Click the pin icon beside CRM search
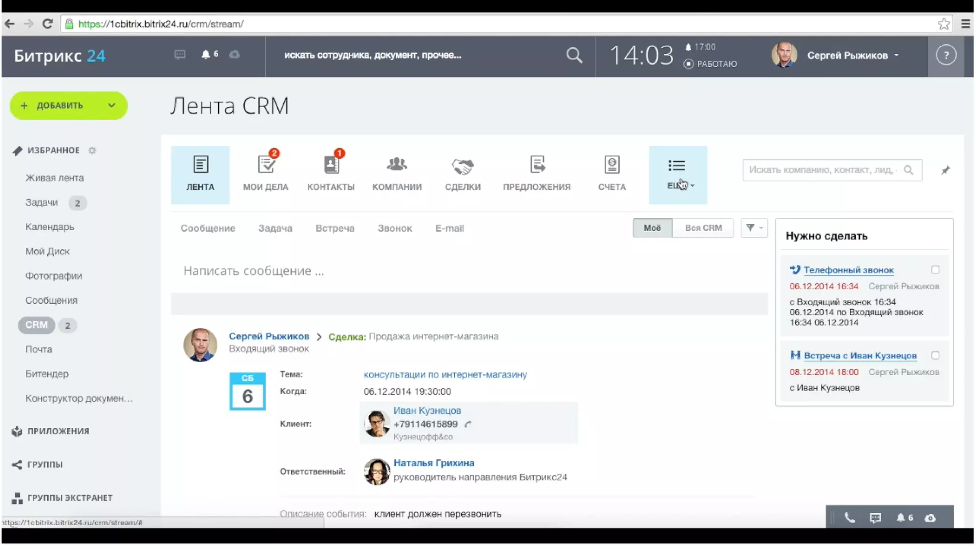 (945, 170)
